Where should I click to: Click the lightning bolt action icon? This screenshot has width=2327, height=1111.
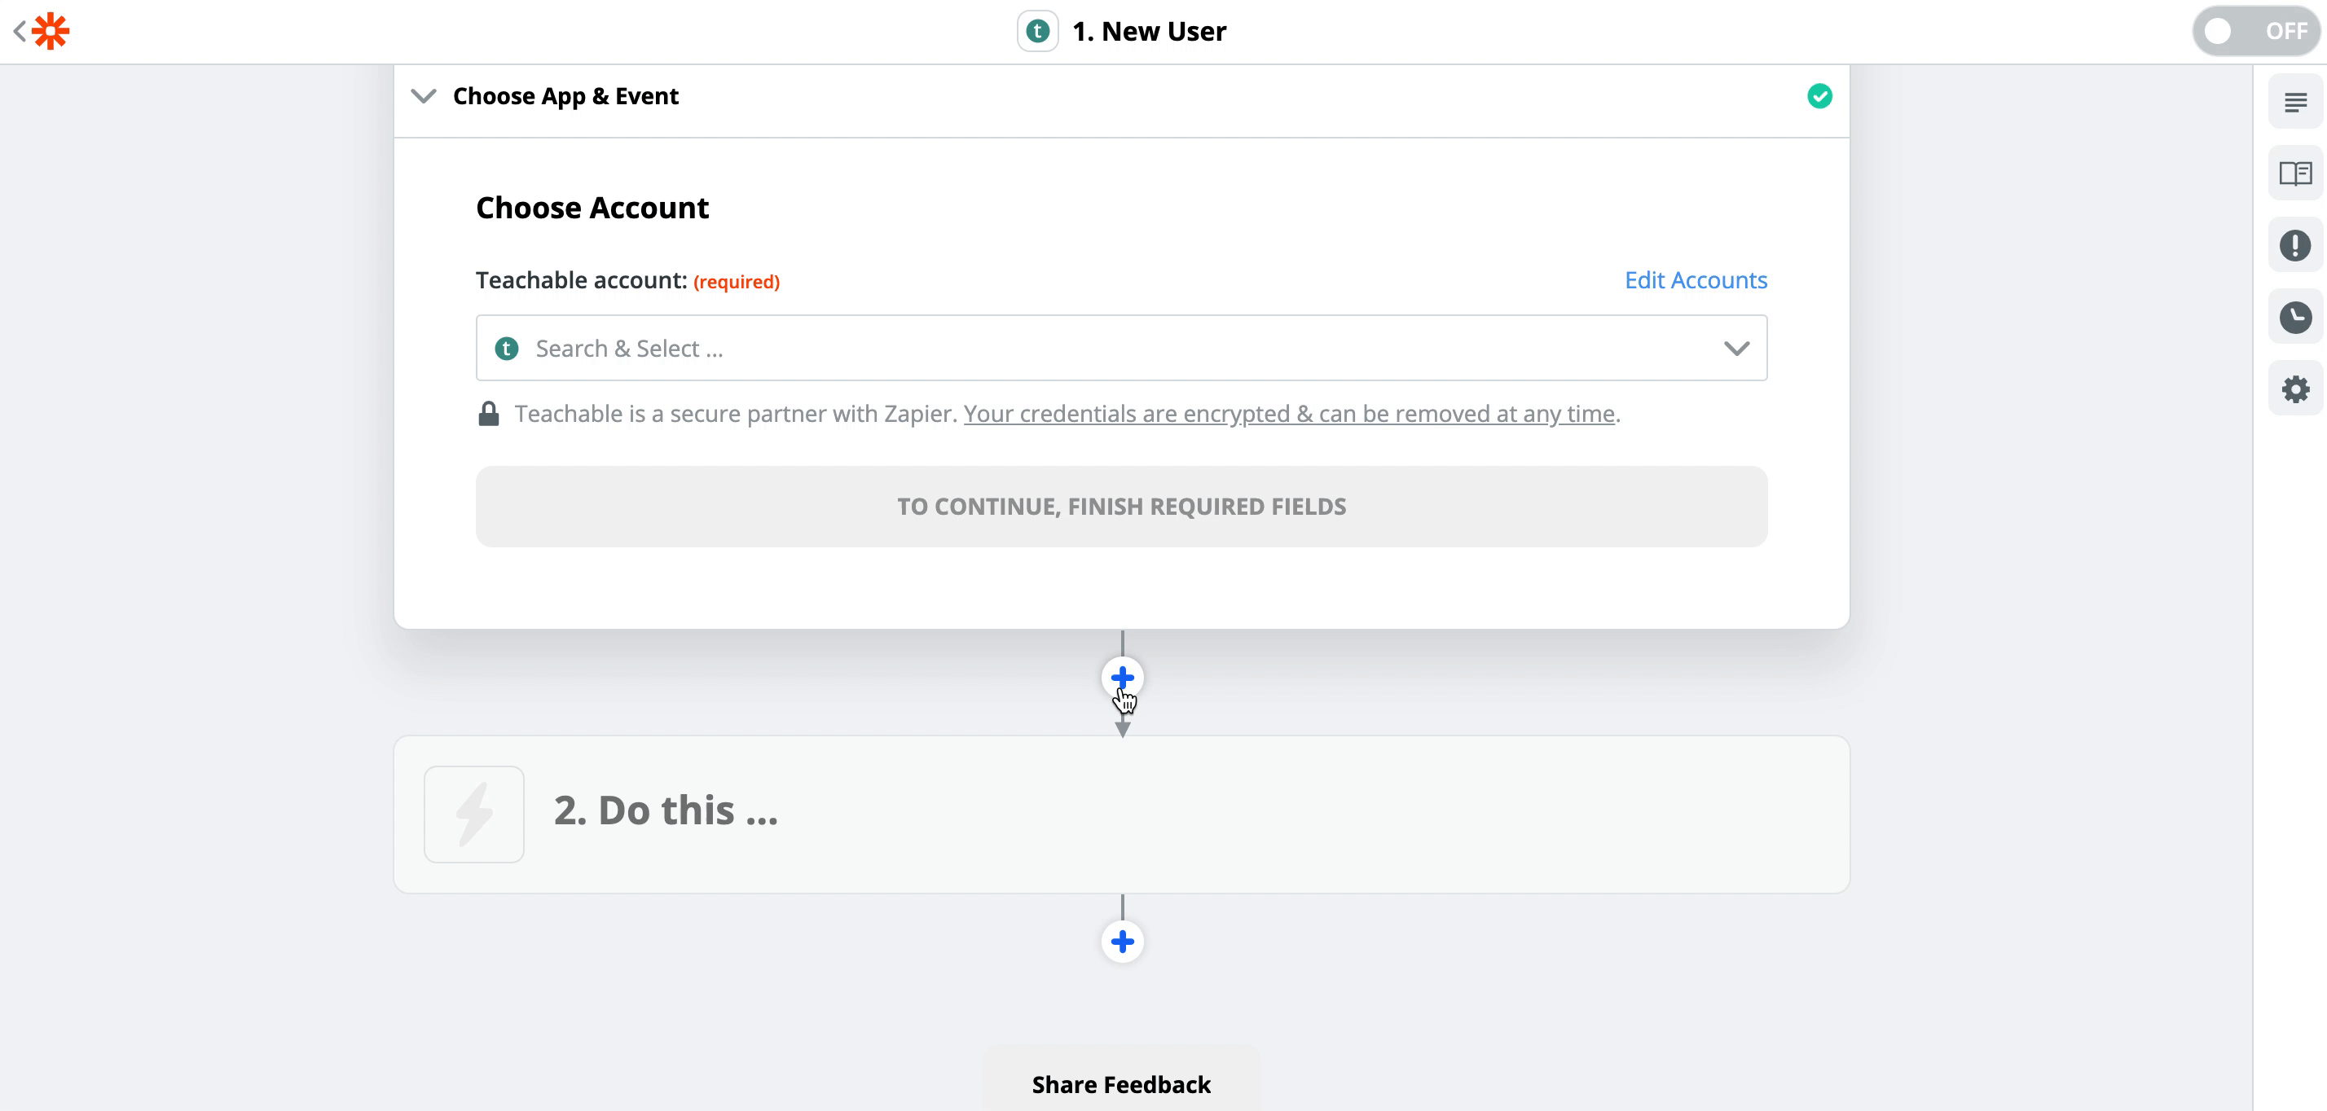[x=474, y=814]
